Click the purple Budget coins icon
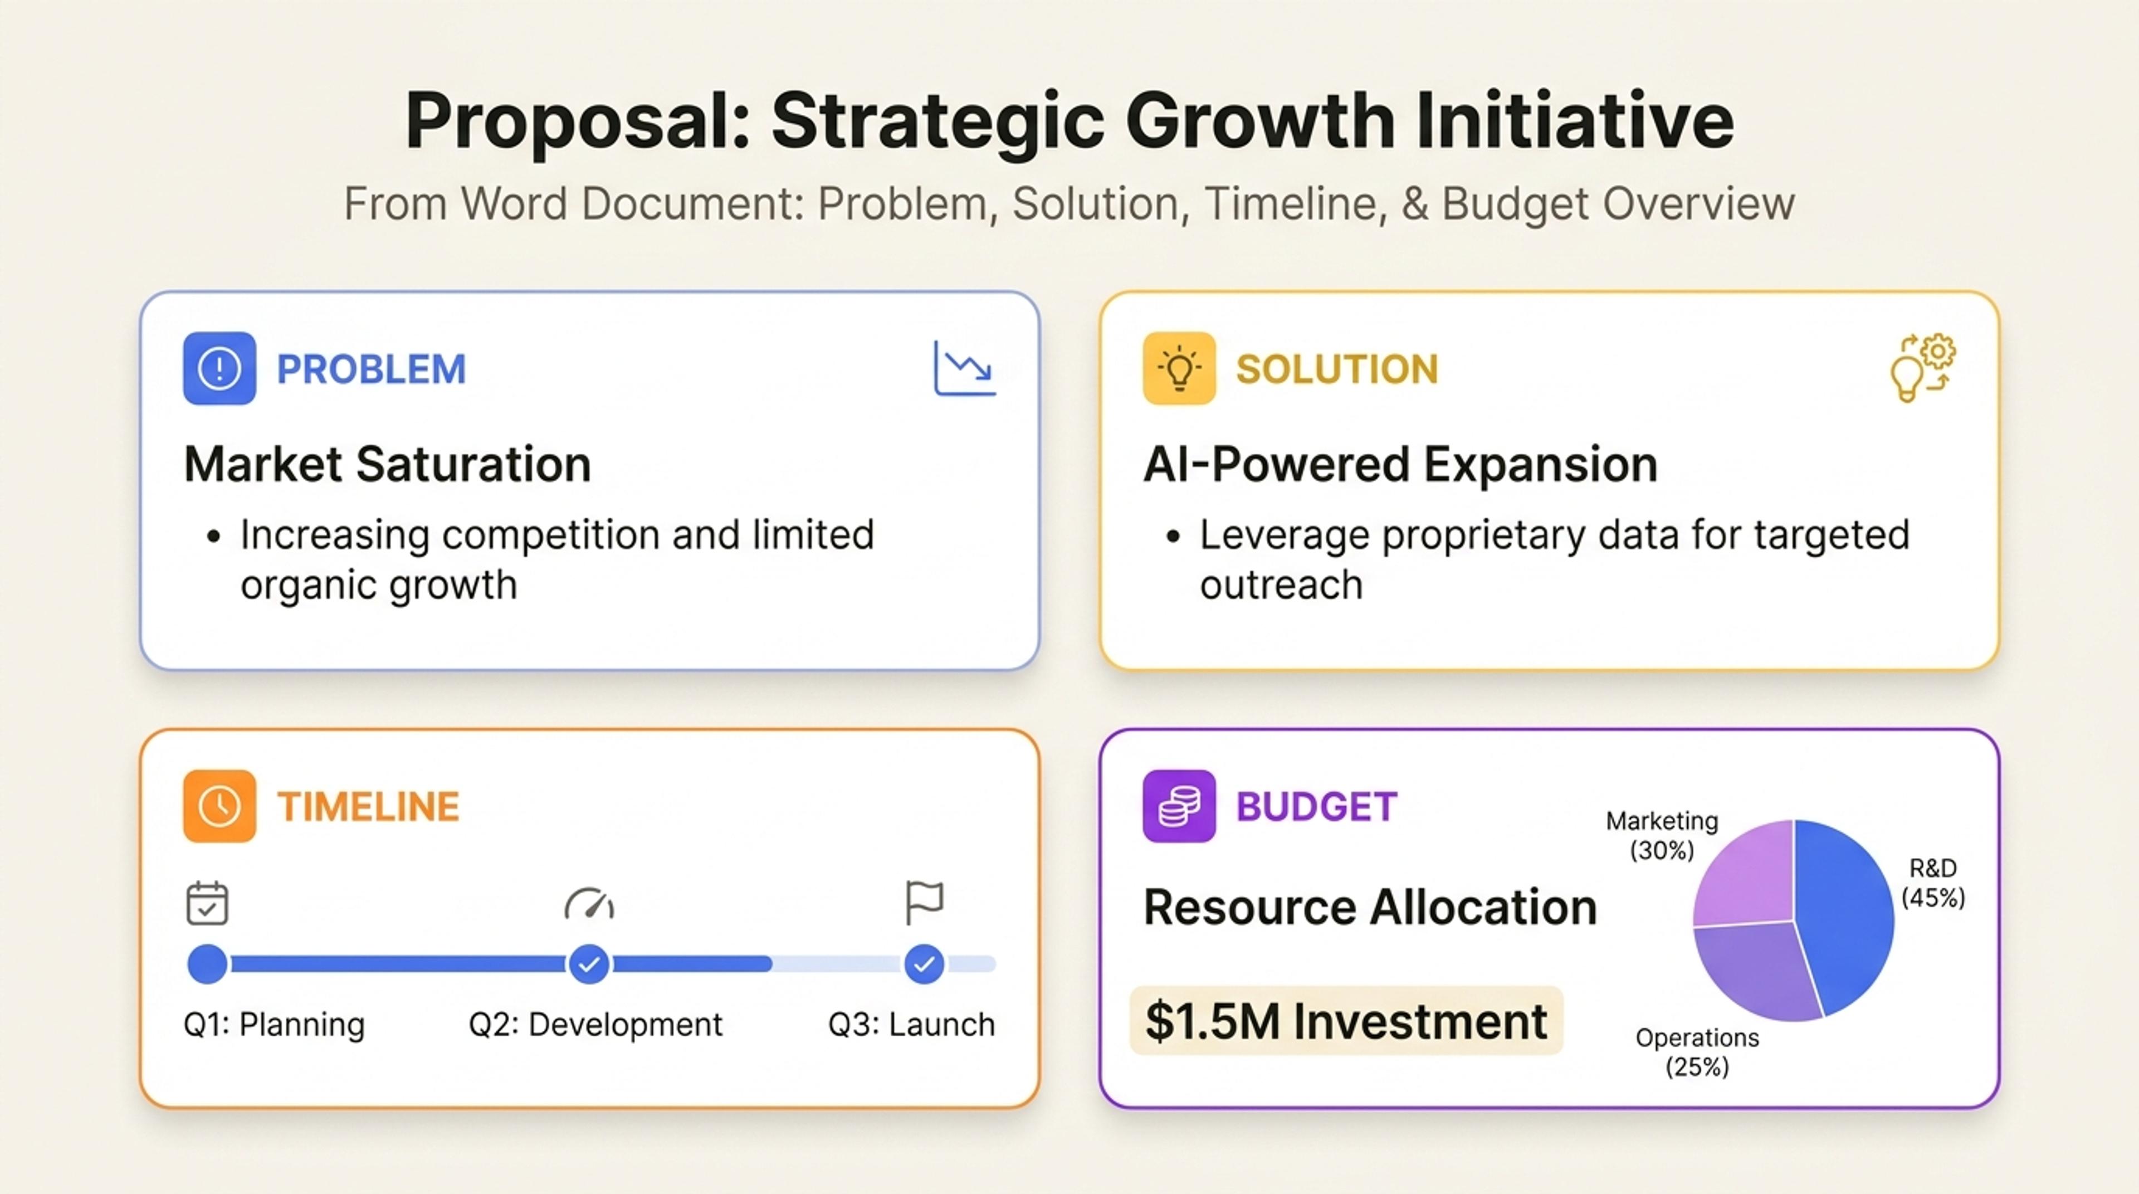This screenshot has height=1194, width=2139. pyautogui.click(x=1179, y=806)
